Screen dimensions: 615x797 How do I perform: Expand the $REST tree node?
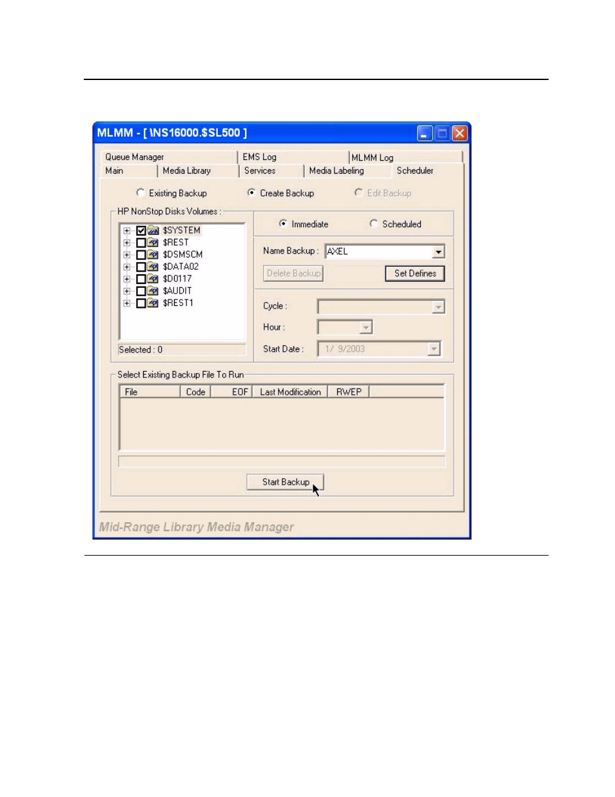pyautogui.click(x=127, y=243)
